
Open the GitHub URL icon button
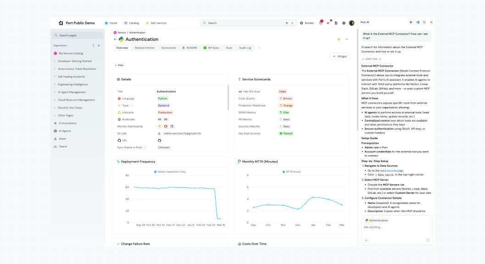[x=160, y=140]
